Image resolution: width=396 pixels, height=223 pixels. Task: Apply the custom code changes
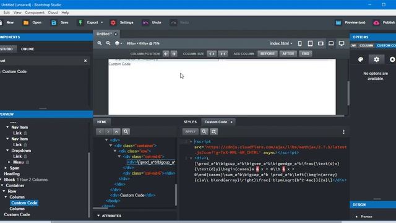click(191, 131)
